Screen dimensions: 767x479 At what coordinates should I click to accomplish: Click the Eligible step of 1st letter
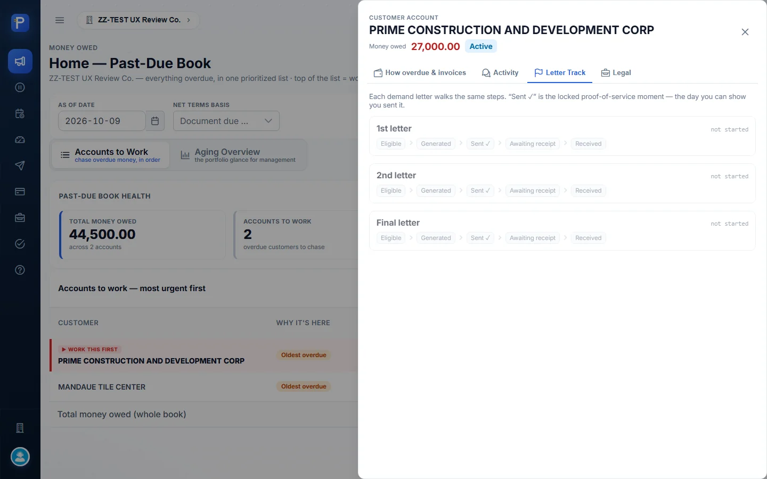coord(391,144)
